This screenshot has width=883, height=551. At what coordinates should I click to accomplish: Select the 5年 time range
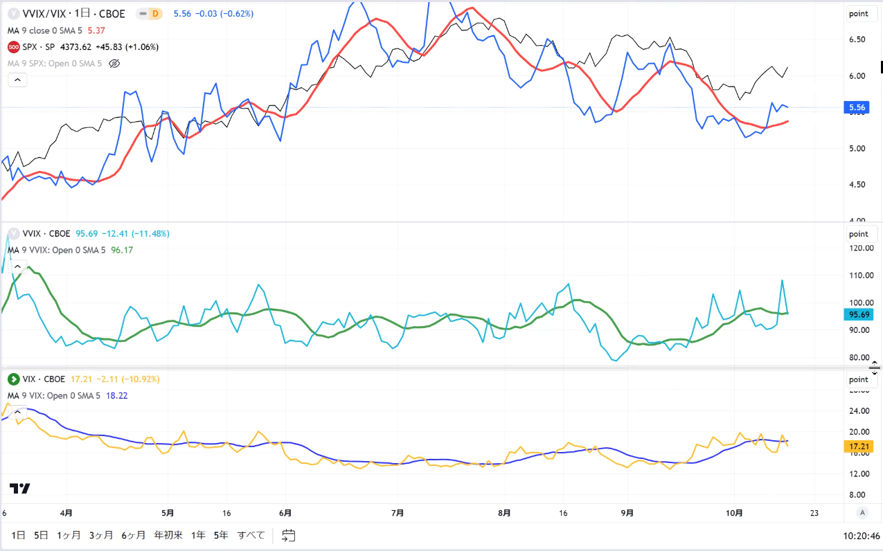pos(221,535)
